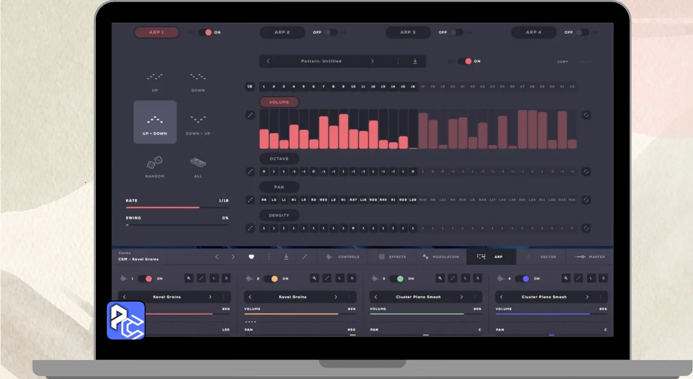Go to previous pattern with left chevron
The image size is (693, 379).
[268, 61]
